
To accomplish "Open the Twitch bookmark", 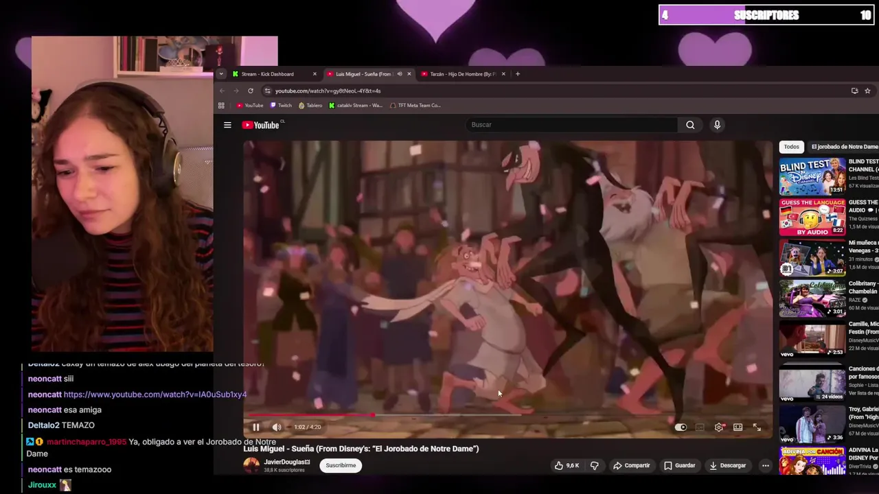I will coord(281,106).
